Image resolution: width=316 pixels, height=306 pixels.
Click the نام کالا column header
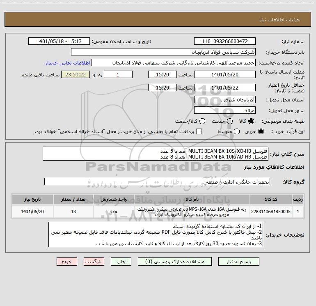192,199
